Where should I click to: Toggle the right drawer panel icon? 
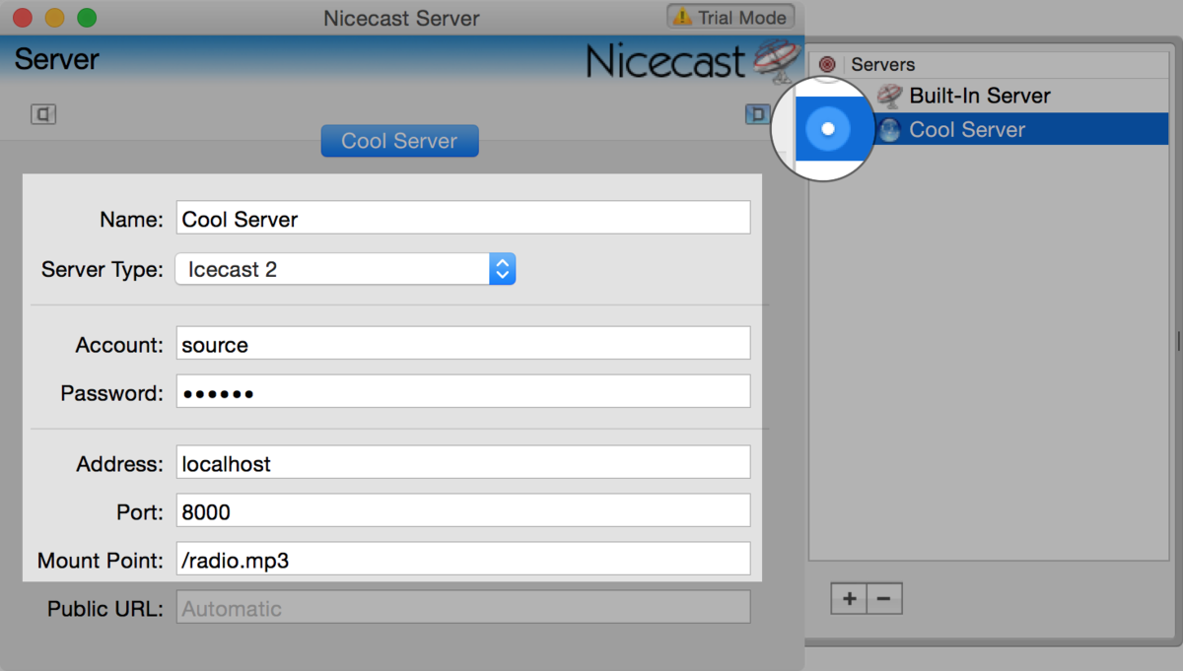click(x=757, y=114)
